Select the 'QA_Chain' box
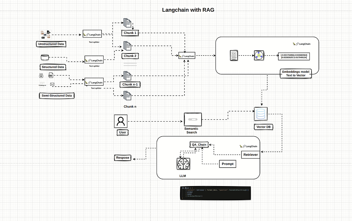The image size is (352, 221). (x=199, y=144)
